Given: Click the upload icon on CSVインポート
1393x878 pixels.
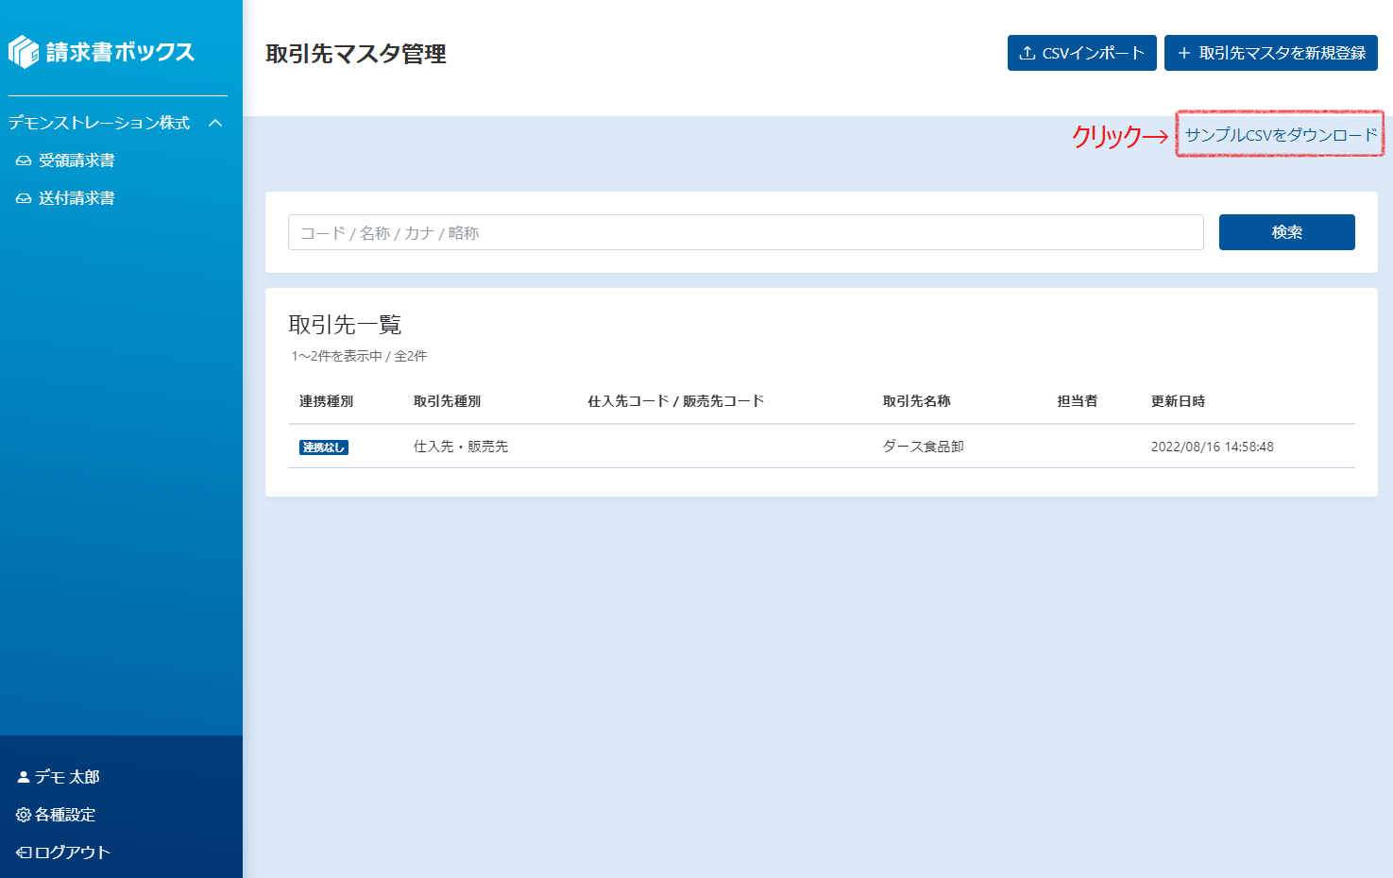Looking at the screenshot, I should point(1028,53).
